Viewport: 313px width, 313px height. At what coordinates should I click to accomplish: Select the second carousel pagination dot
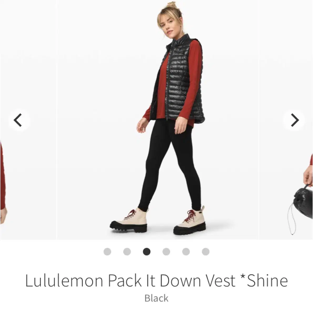127,252
